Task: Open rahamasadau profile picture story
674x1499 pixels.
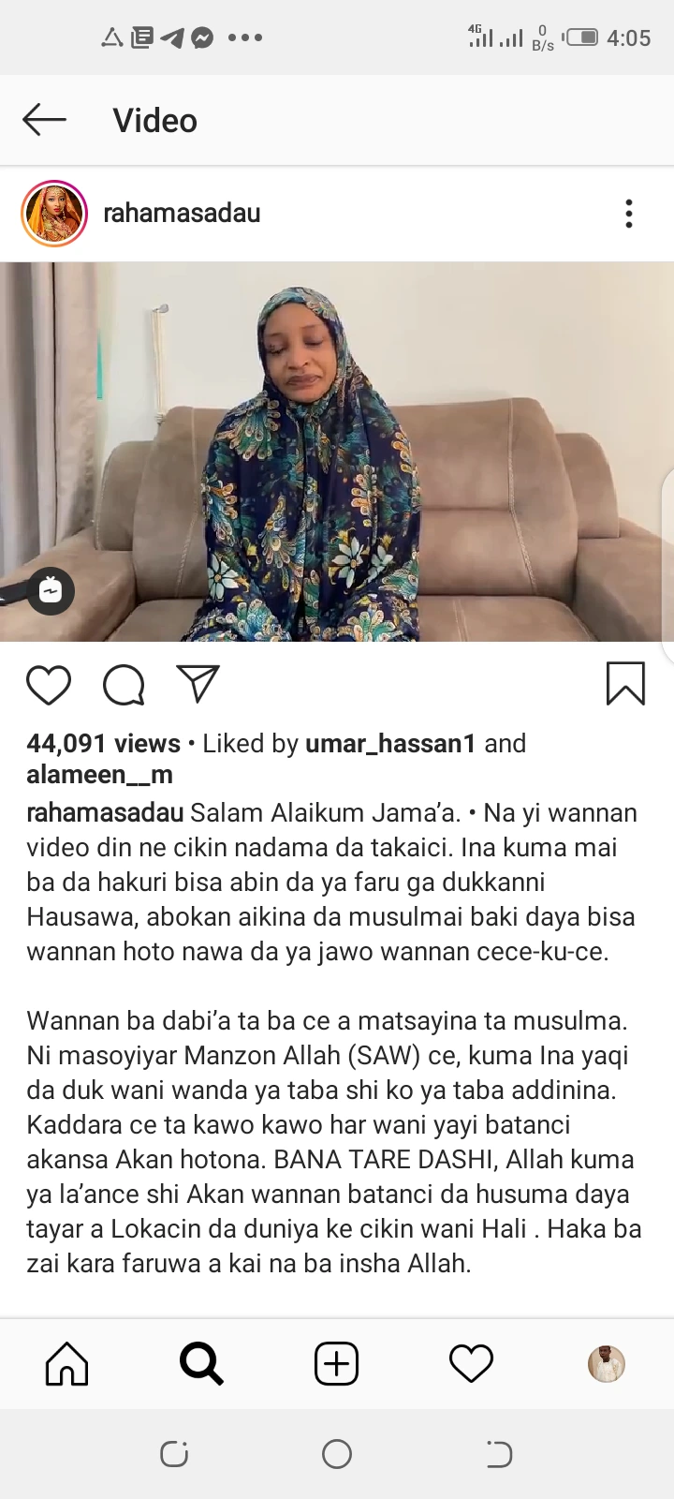Action: 54,214
